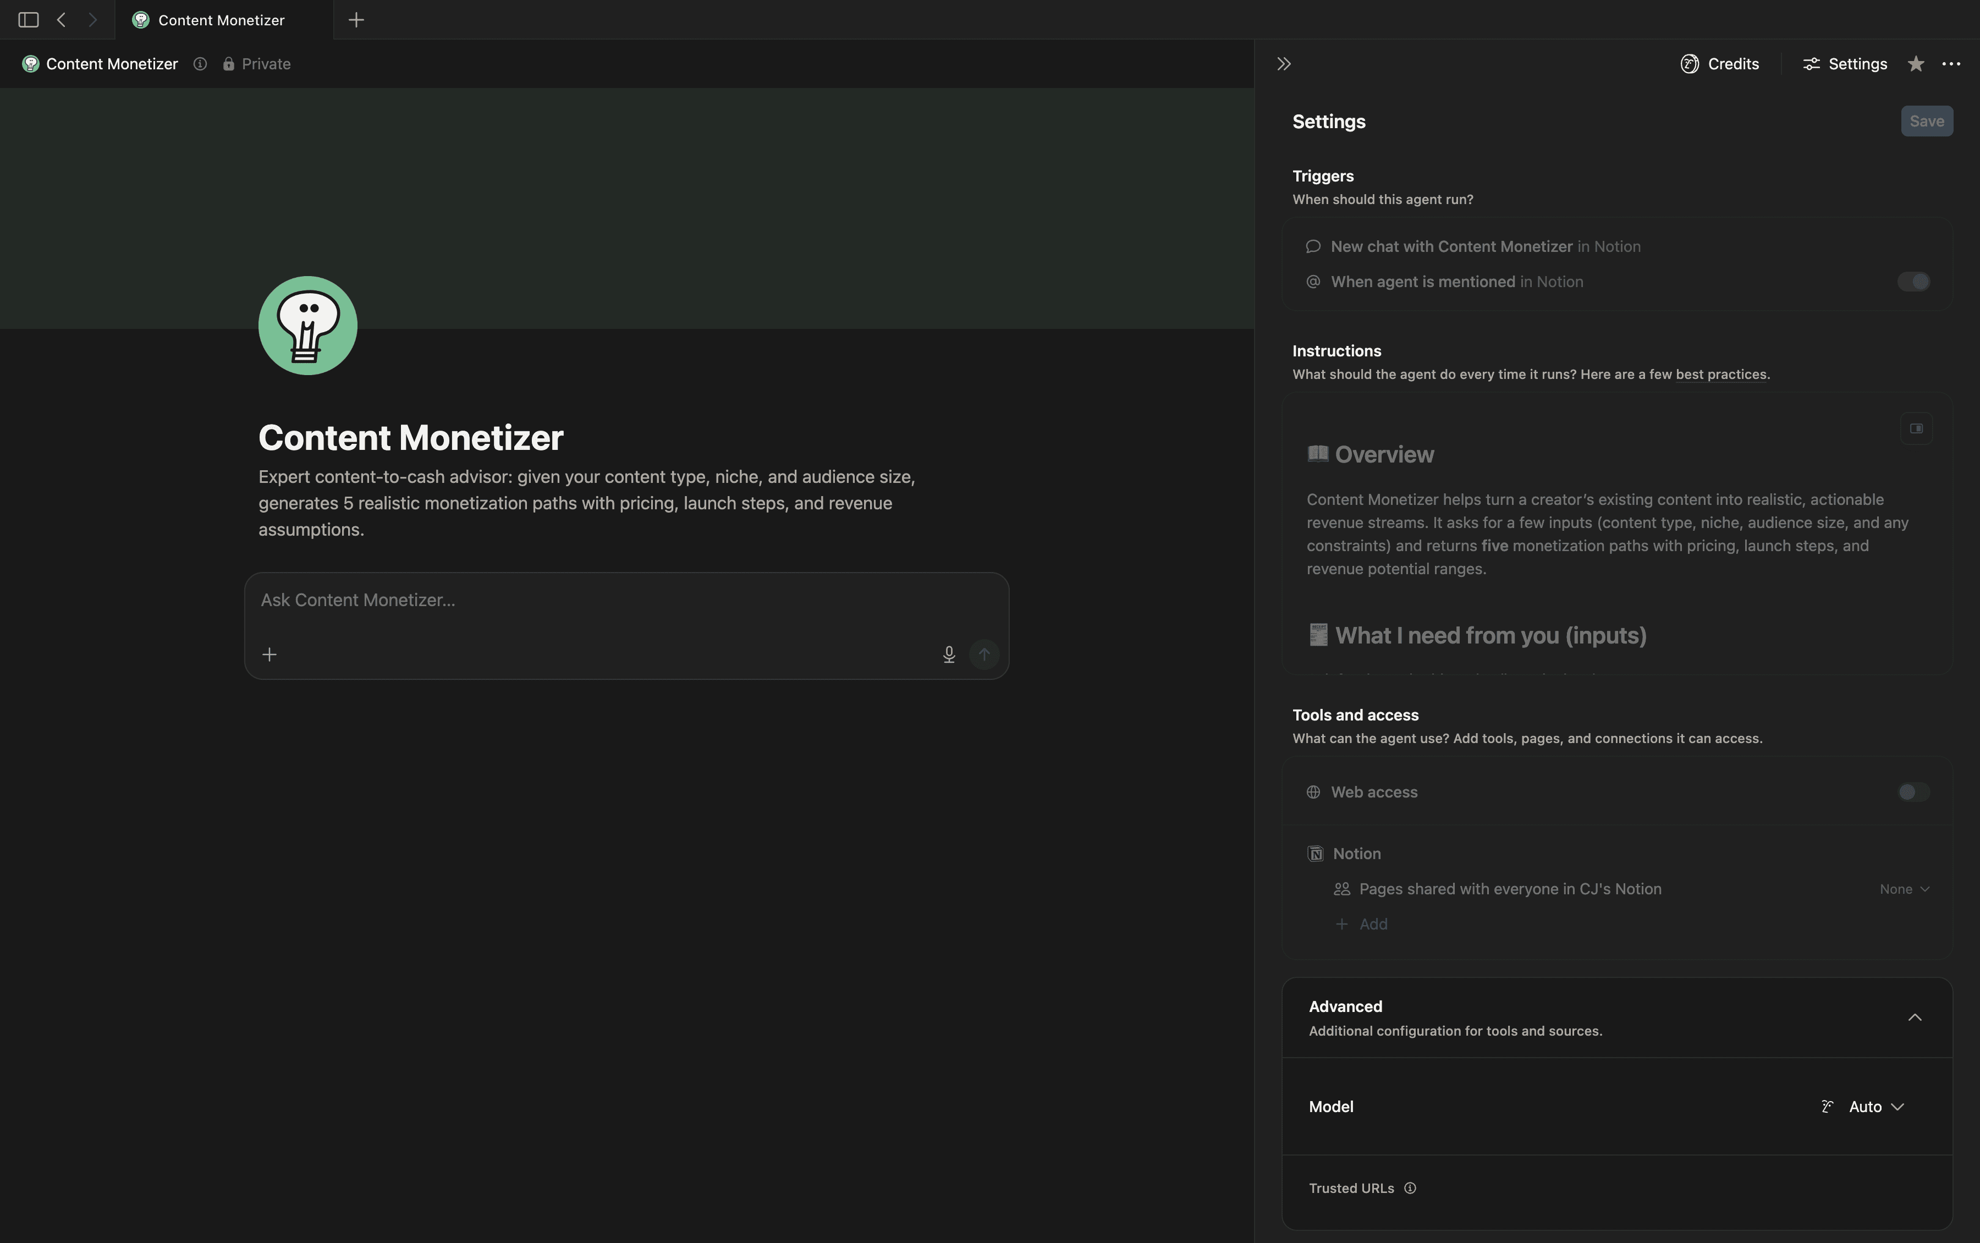Open the Settings tab in header
The width and height of the screenshot is (1980, 1243).
[1844, 64]
